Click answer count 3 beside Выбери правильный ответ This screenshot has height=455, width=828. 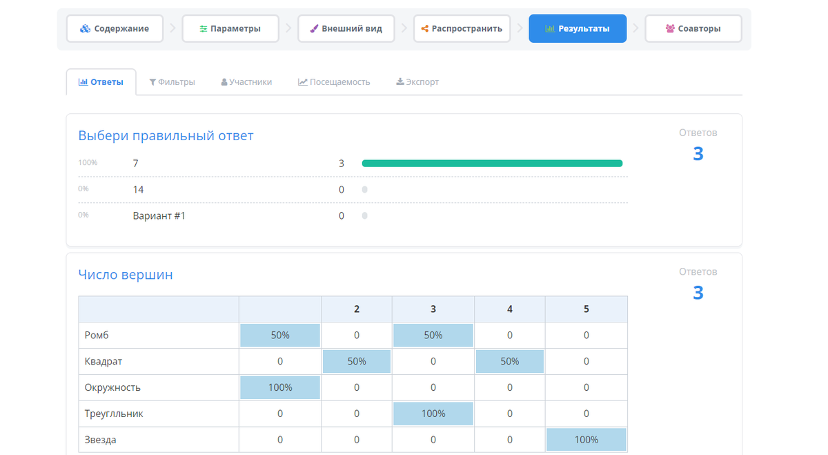tap(698, 154)
